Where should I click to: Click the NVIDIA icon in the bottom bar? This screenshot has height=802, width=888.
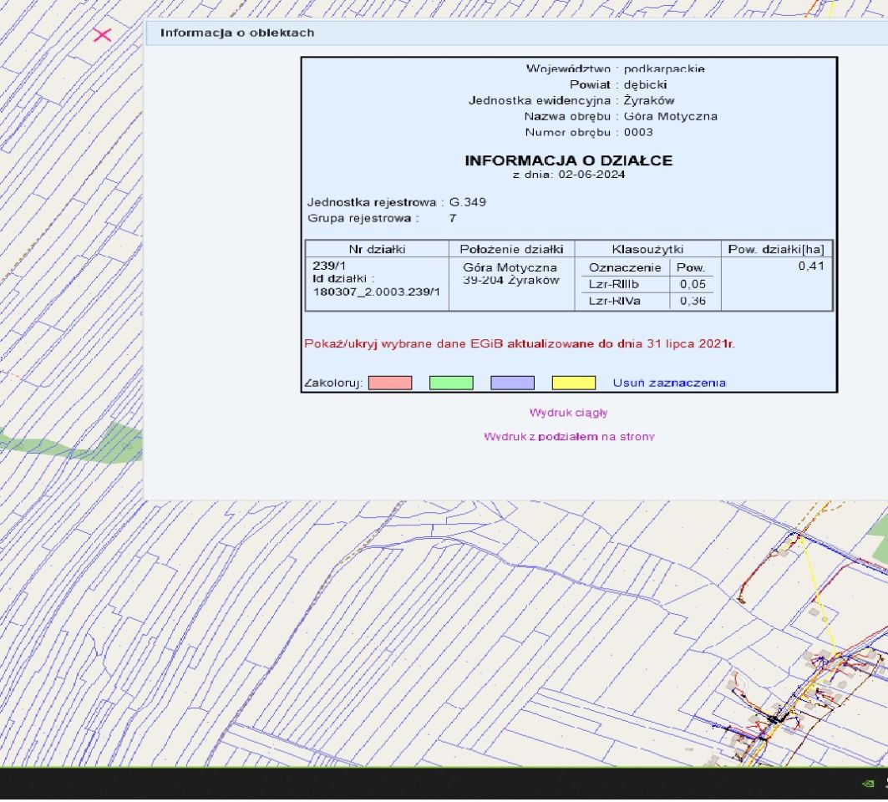point(869,783)
